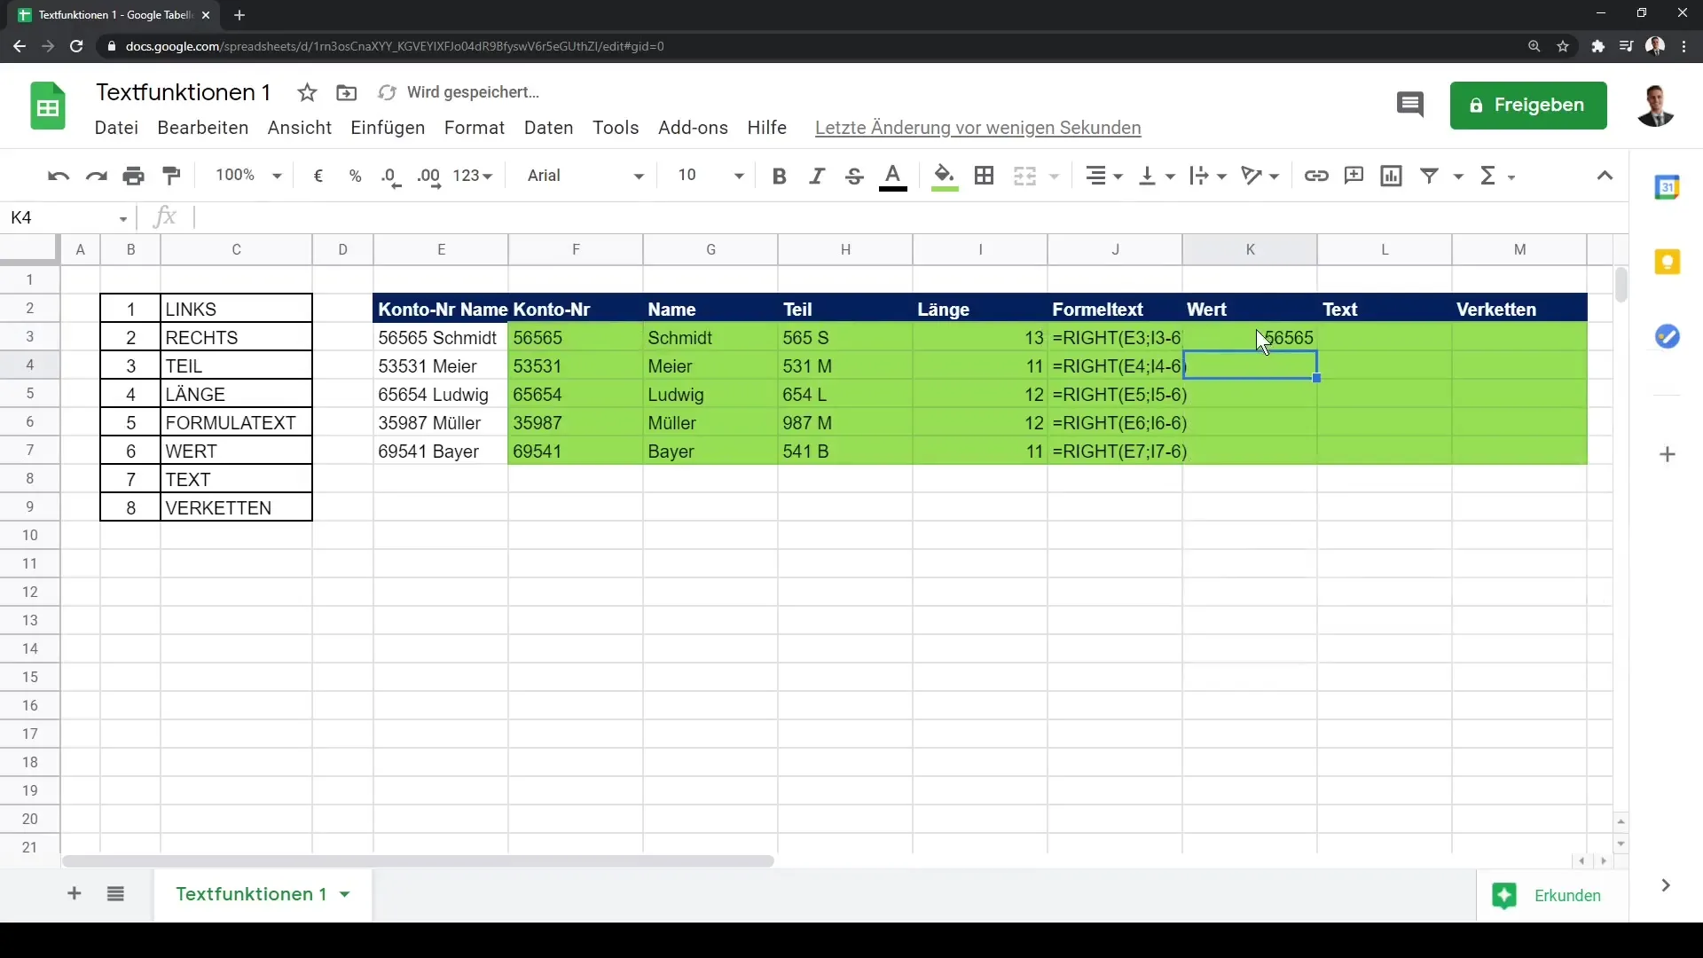Open more number formats 123 dropdown
Image resolution: width=1703 pixels, height=958 pixels.
coord(473,176)
